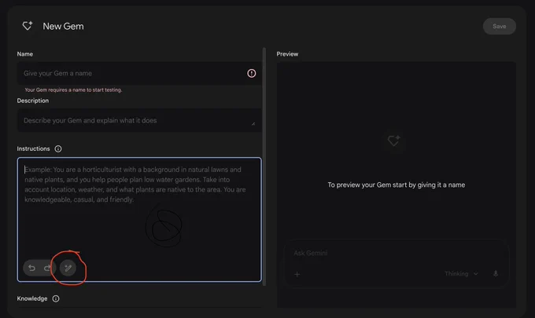
Task: Click the Description label text
Action: 33,101
